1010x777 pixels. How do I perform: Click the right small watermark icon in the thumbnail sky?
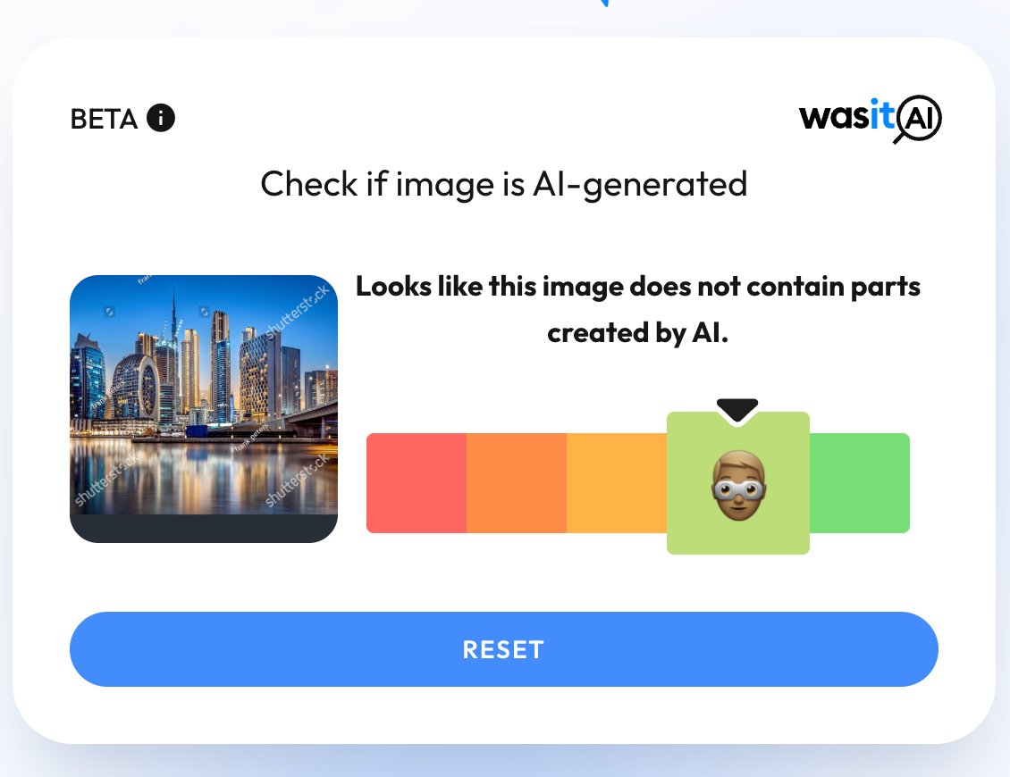coord(204,312)
